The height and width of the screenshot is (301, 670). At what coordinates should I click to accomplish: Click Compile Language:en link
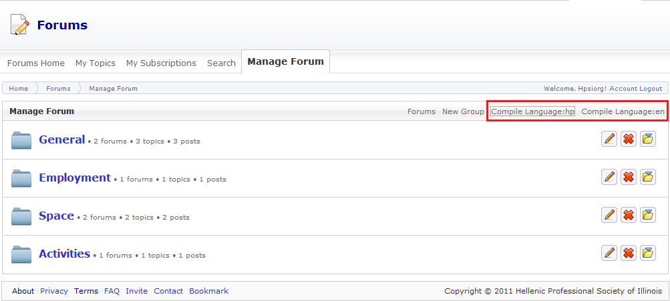click(x=623, y=111)
